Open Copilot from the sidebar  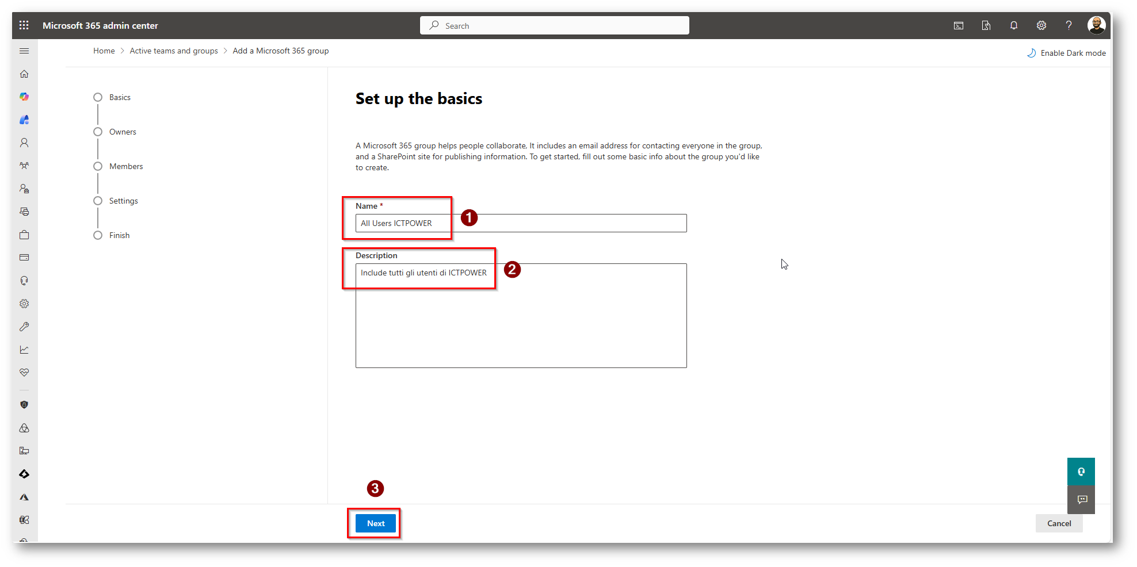click(x=24, y=97)
